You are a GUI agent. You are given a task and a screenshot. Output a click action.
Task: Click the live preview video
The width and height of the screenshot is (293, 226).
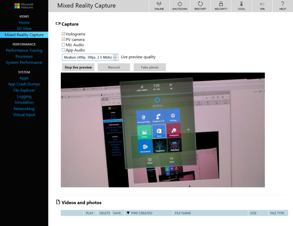pyautogui.click(x=163, y=130)
